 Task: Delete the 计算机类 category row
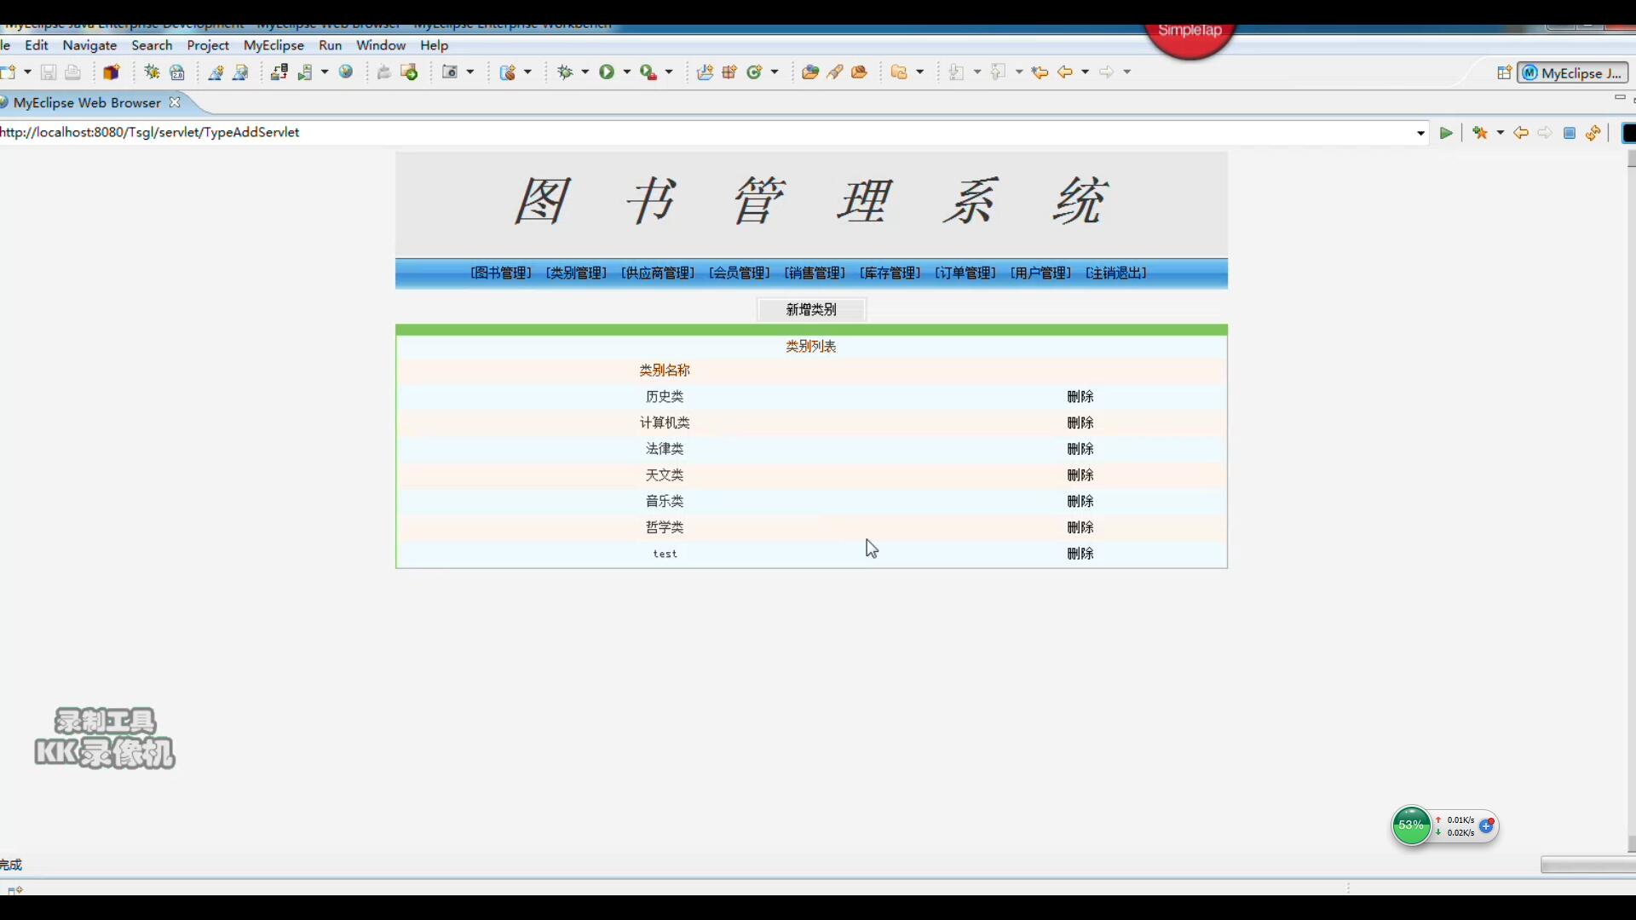(1080, 423)
